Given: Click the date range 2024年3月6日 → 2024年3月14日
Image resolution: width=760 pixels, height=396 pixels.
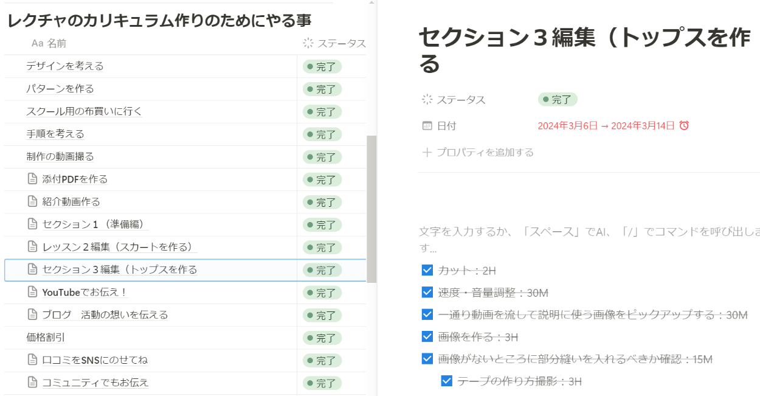Looking at the screenshot, I should (x=606, y=126).
